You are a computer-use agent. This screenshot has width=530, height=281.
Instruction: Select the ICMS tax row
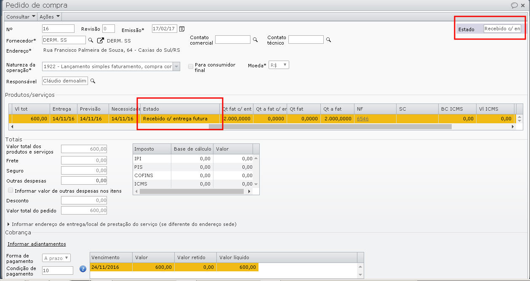[193, 184]
